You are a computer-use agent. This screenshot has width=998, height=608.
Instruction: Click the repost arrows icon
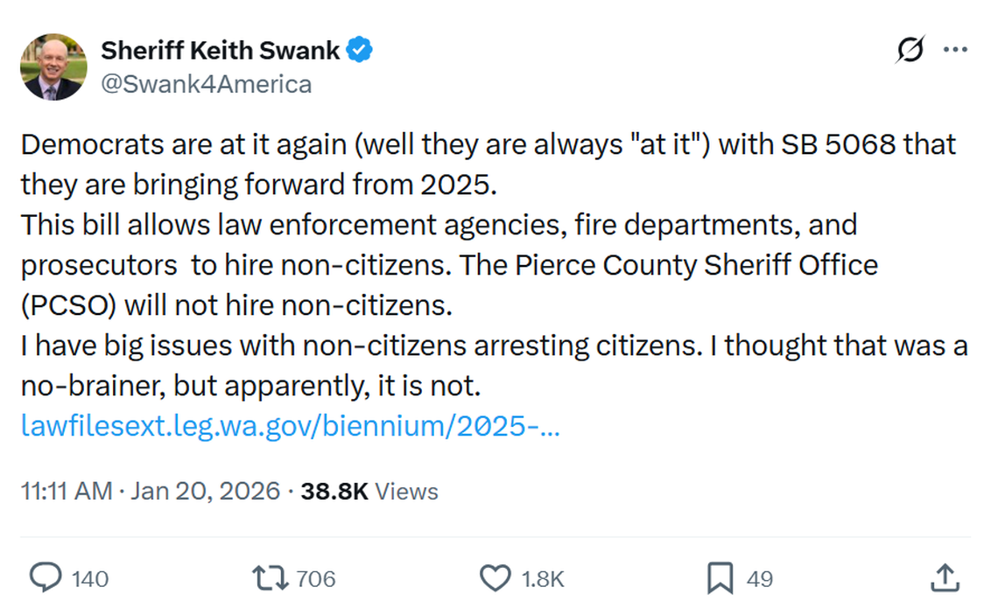[270, 577]
